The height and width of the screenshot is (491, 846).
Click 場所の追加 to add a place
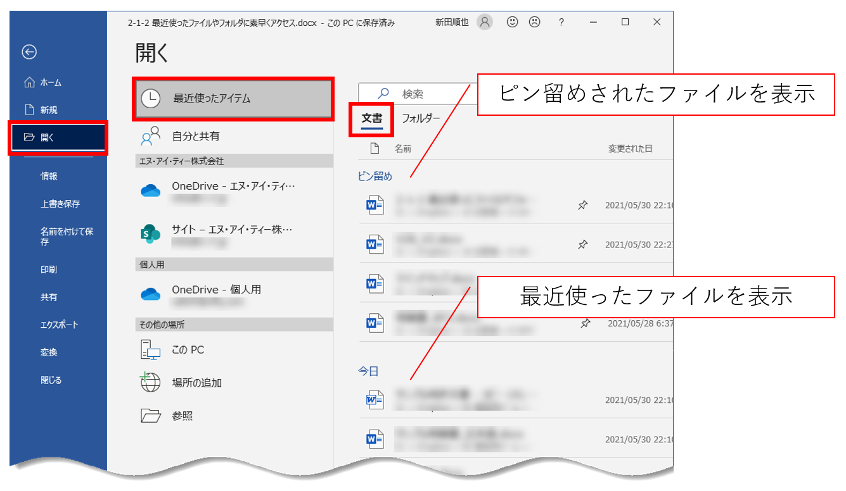point(196,383)
